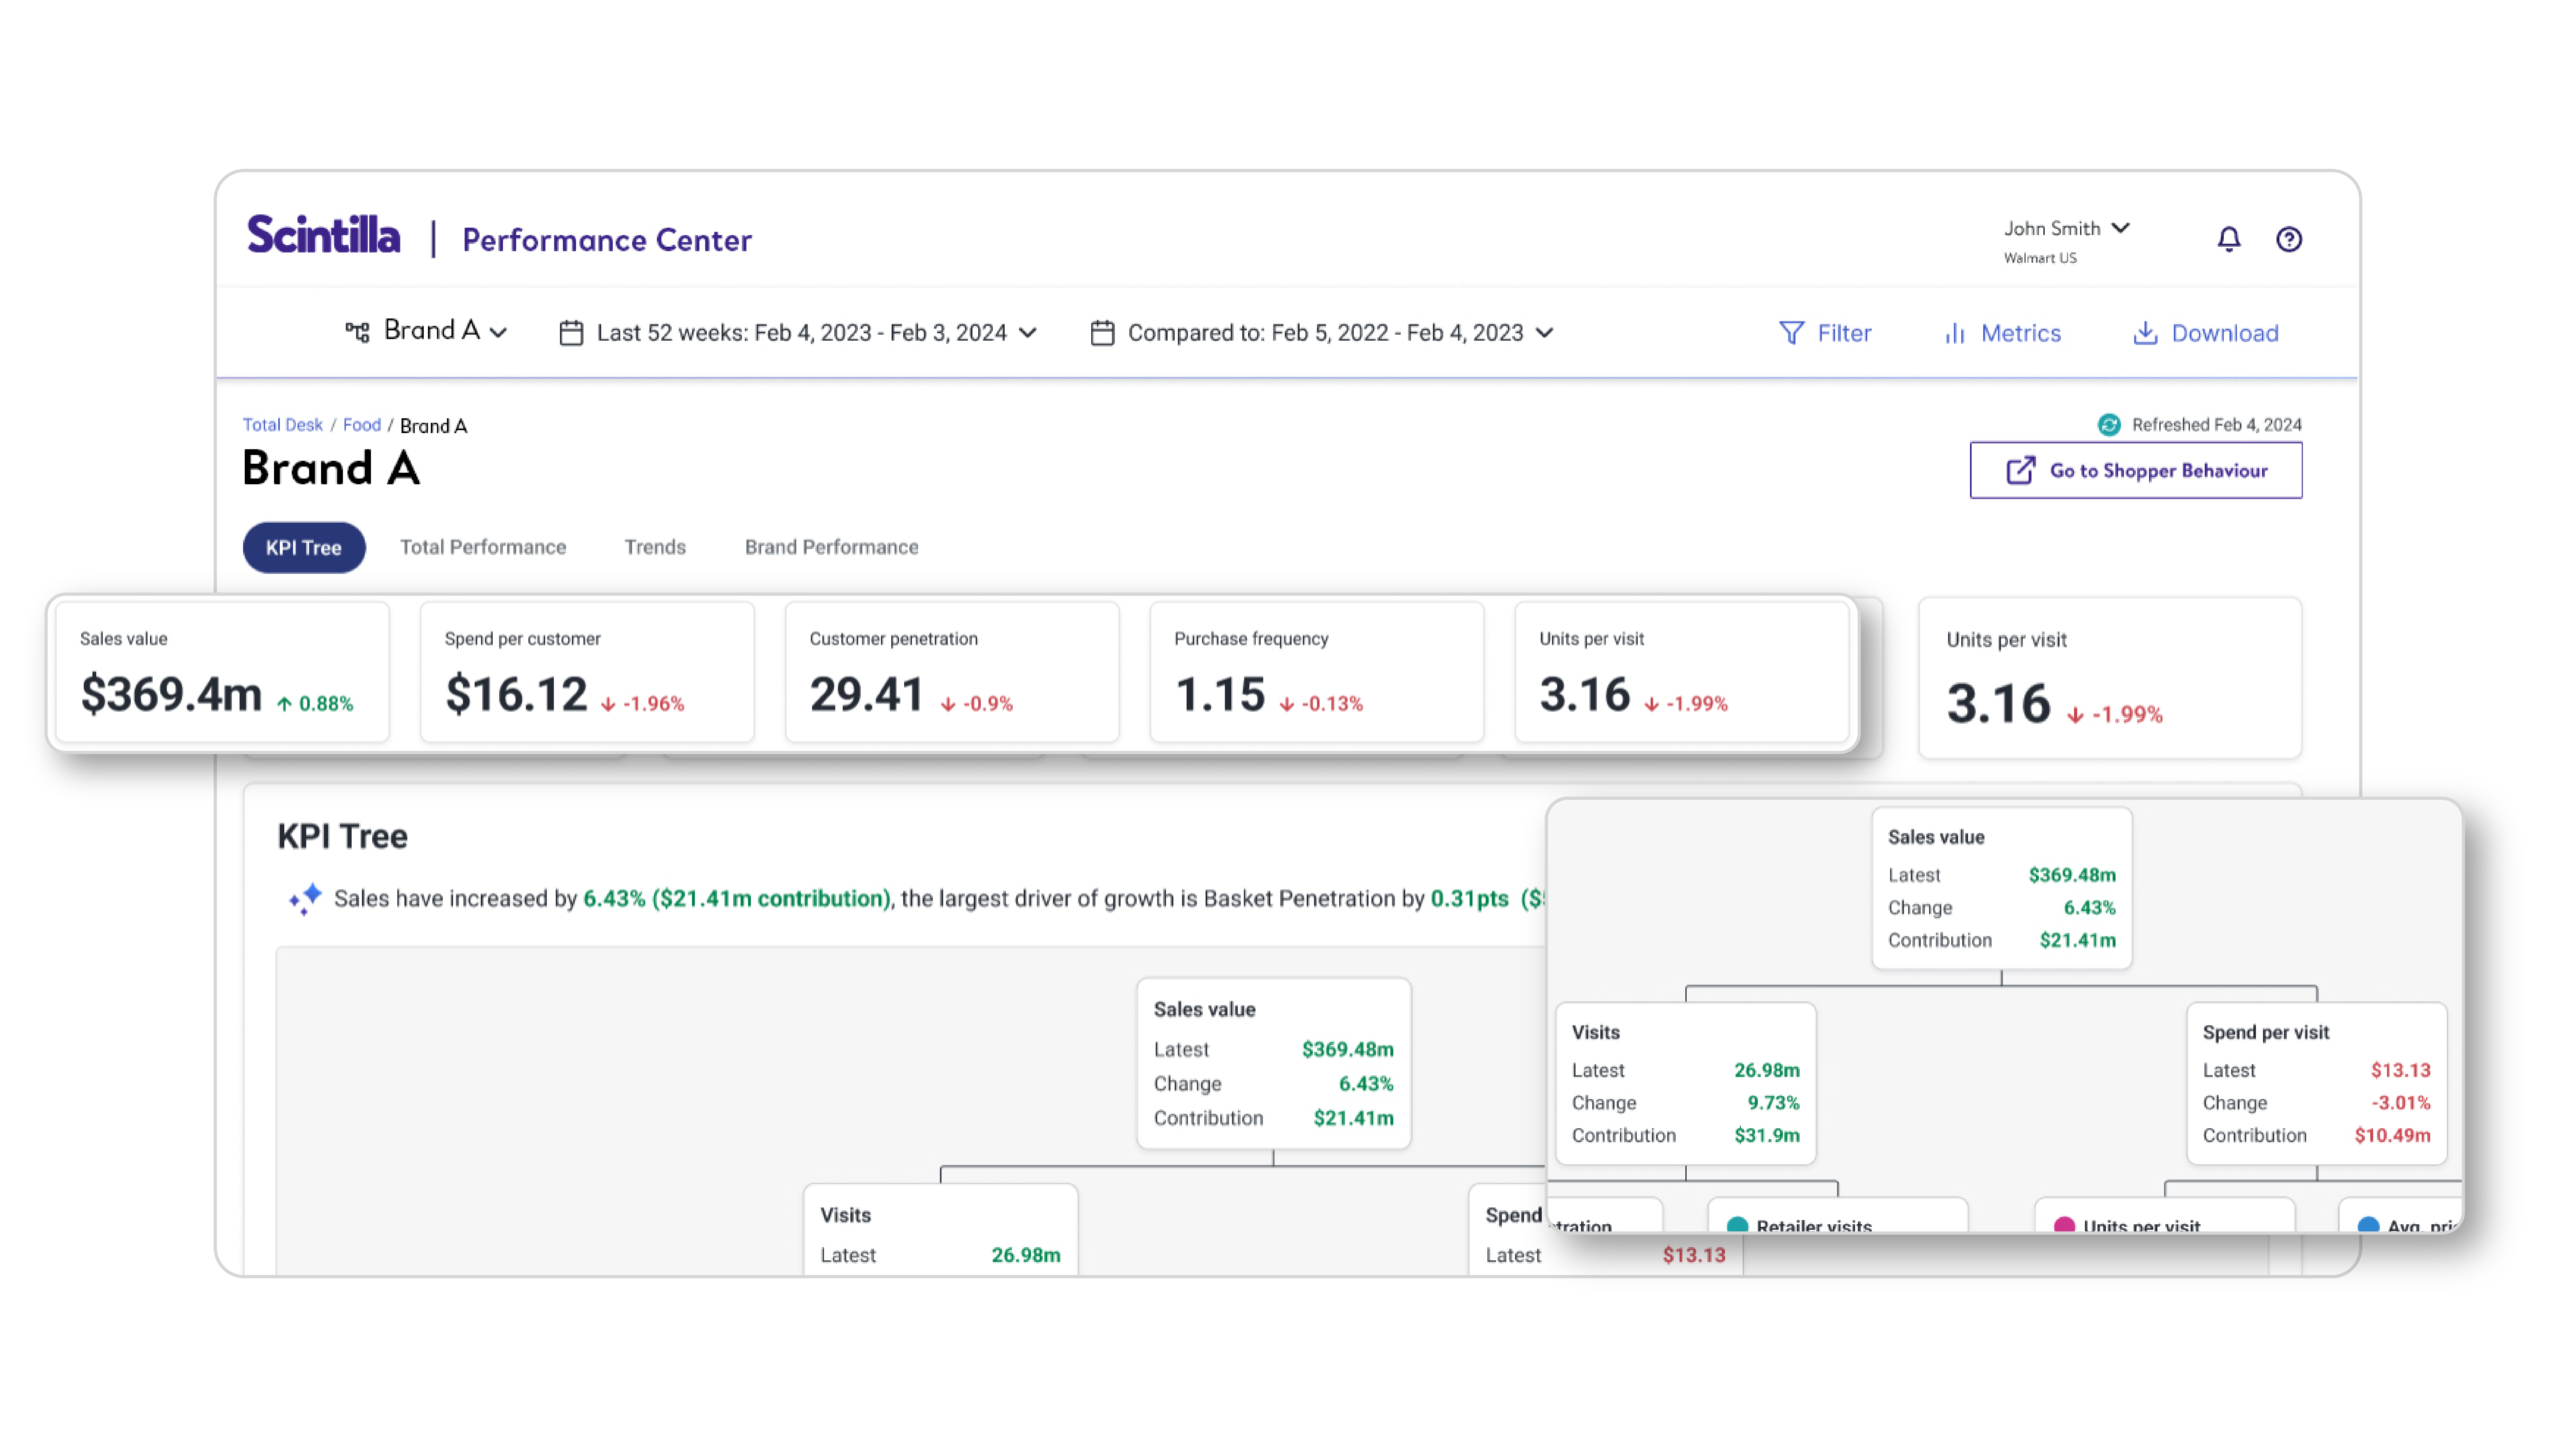2576x1449 pixels.
Task: Click the Sales value node in zoomed overlay
Action: [2002, 888]
